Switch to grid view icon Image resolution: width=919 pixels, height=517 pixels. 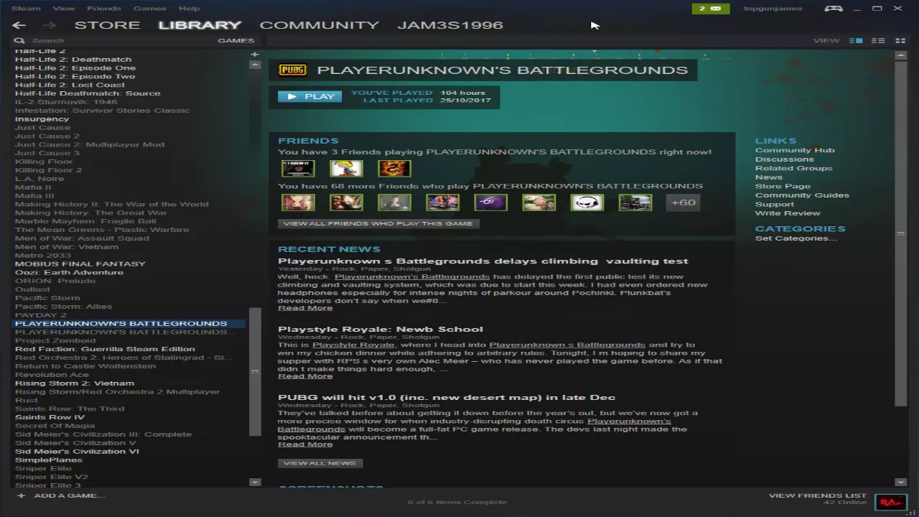click(900, 41)
